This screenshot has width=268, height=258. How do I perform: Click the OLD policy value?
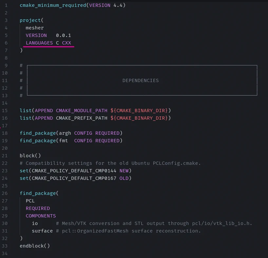[124, 178]
